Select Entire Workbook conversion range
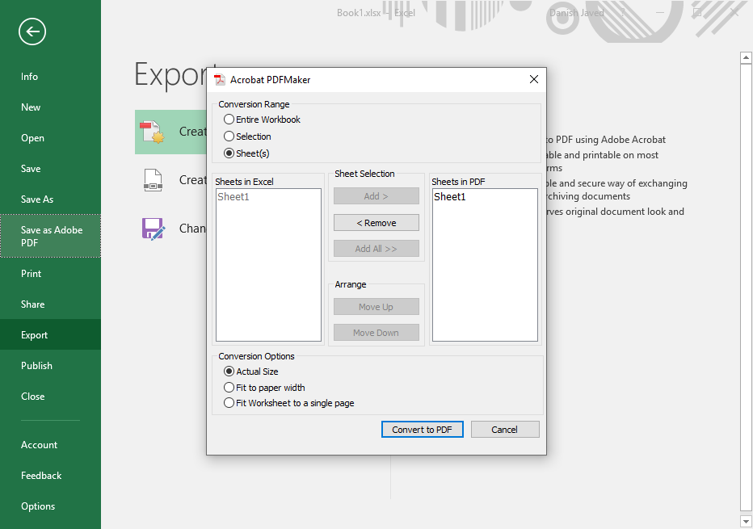This screenshot has height=529, width=753. coord(229,120)
